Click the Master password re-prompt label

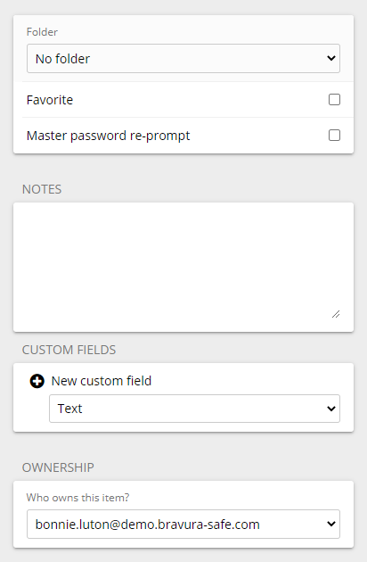tap(108, 136)
